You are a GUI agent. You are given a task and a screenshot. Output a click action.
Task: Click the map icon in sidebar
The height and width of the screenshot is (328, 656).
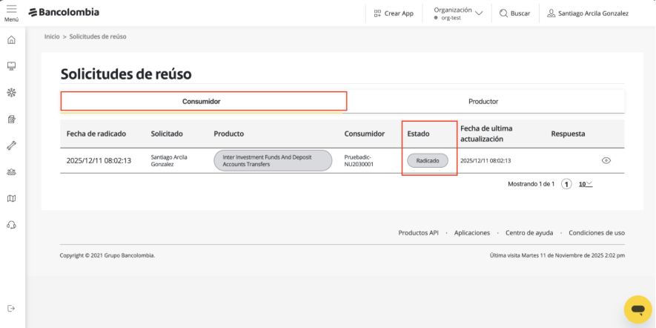coord(11,198)
